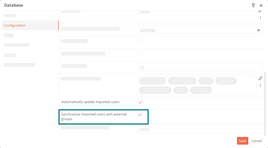This screenshot has width=268, height=148.
Task: Uncheck Synchronize imported users with external groups
Action: 140,115
